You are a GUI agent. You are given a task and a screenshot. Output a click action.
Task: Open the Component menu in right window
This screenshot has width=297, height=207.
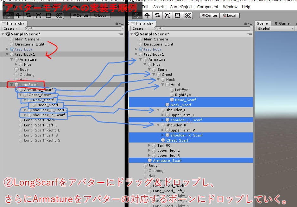point(208,7)
